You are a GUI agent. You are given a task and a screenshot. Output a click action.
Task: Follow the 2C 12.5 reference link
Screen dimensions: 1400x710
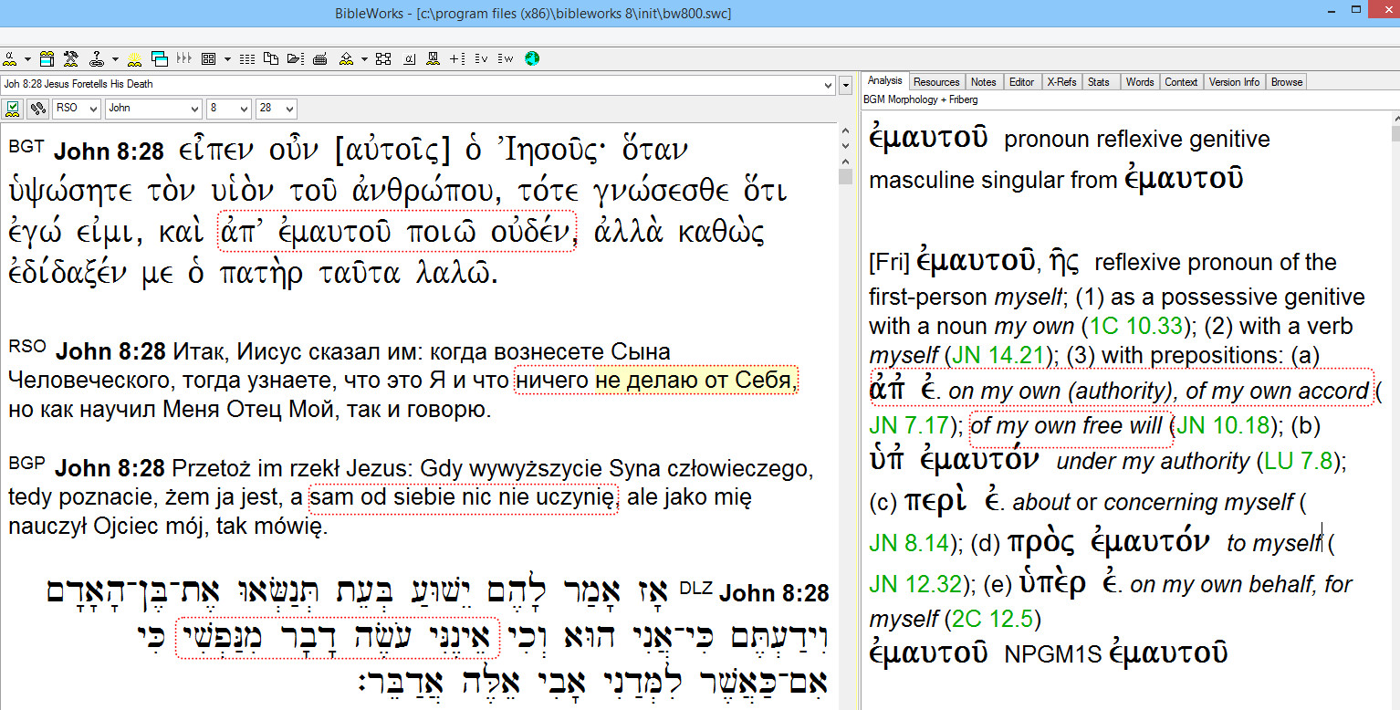[x=992, y=620]
